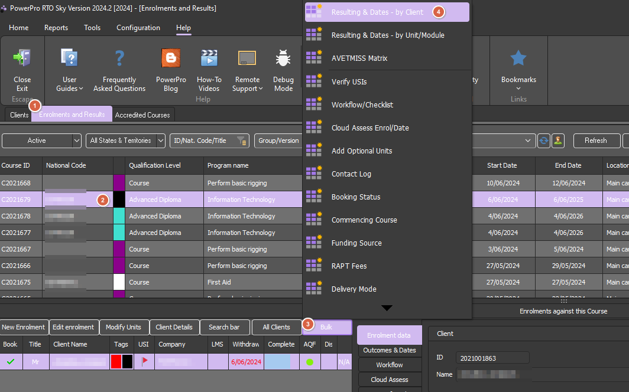This screenshot has width=629, height=392.
Task: Click the Refresh button
Action: pos(596,141)
